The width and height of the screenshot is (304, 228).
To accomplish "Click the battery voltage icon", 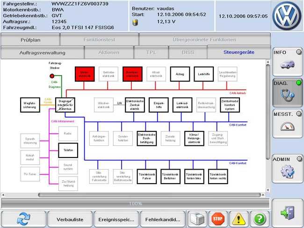I will tap(135, 22).
